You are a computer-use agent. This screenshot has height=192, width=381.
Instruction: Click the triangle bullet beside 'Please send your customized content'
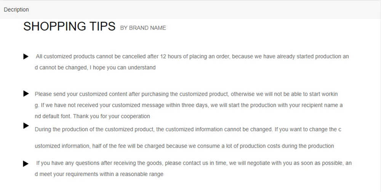click(26, 94)
